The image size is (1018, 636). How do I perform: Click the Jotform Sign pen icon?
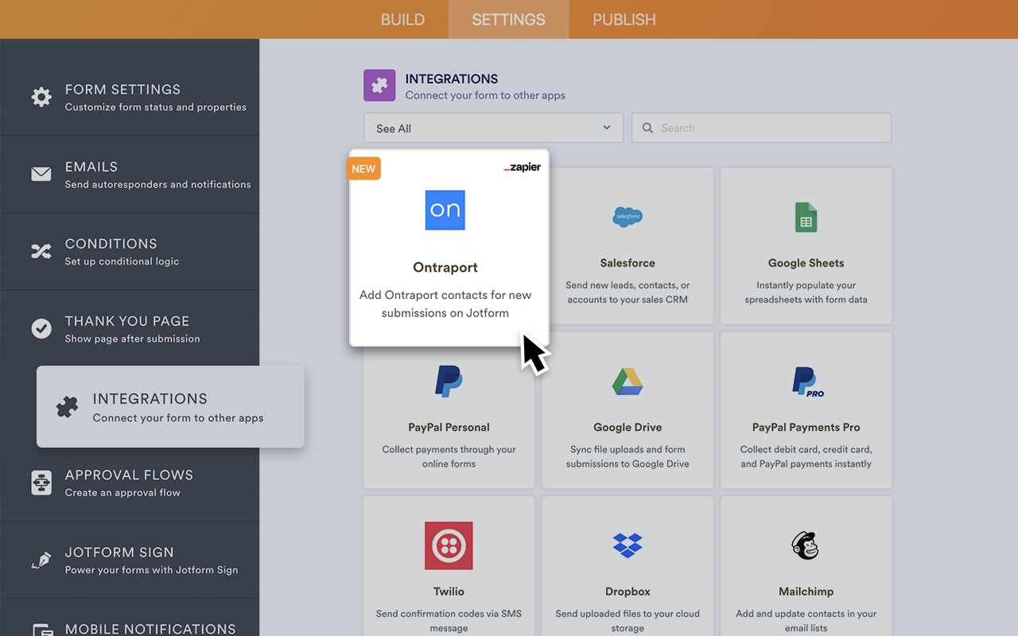(41, 560)
